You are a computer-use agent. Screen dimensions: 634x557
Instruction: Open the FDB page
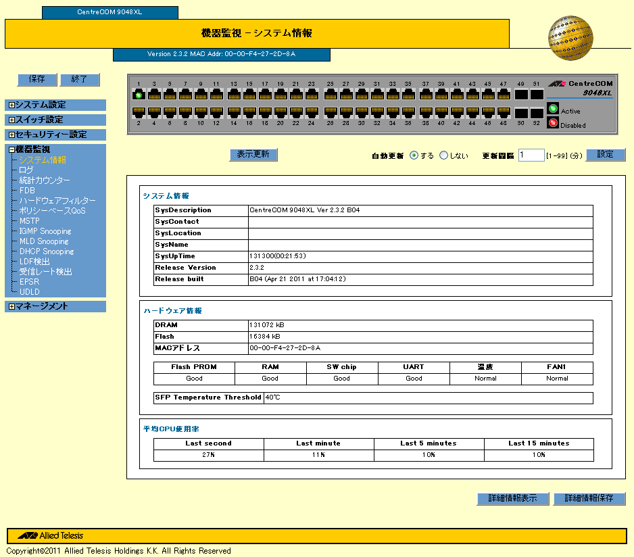[27, 191]
